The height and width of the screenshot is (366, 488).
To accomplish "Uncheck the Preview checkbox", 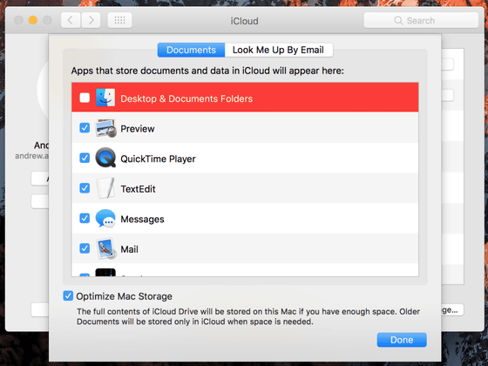I will click(85, 128).
